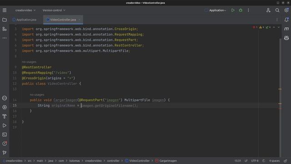
Task: Place cursor at the CargarImagen method name
Action: [65, 100]
